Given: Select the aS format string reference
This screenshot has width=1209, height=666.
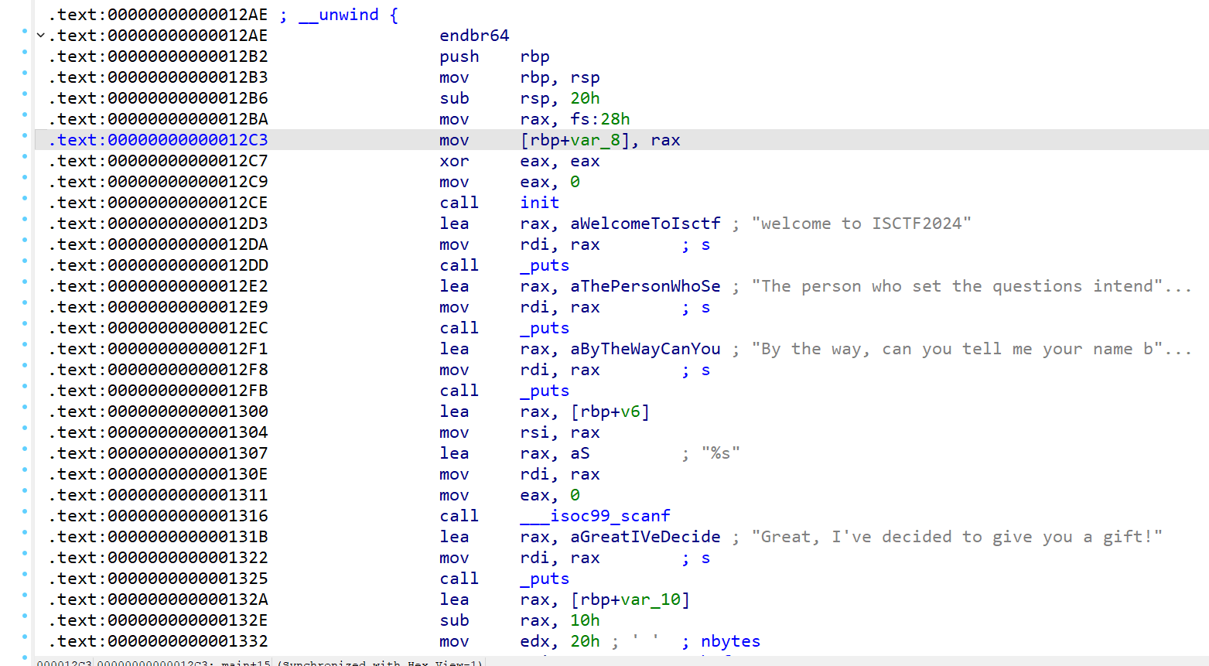Looking at the screenshot, I should click(579, 453).
